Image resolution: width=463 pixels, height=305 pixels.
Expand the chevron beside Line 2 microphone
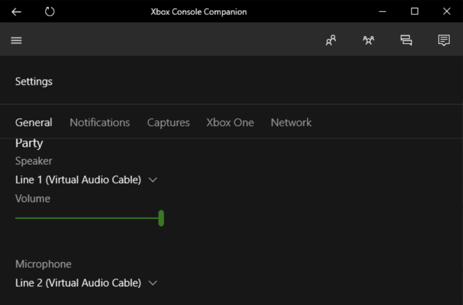point(153,283)
